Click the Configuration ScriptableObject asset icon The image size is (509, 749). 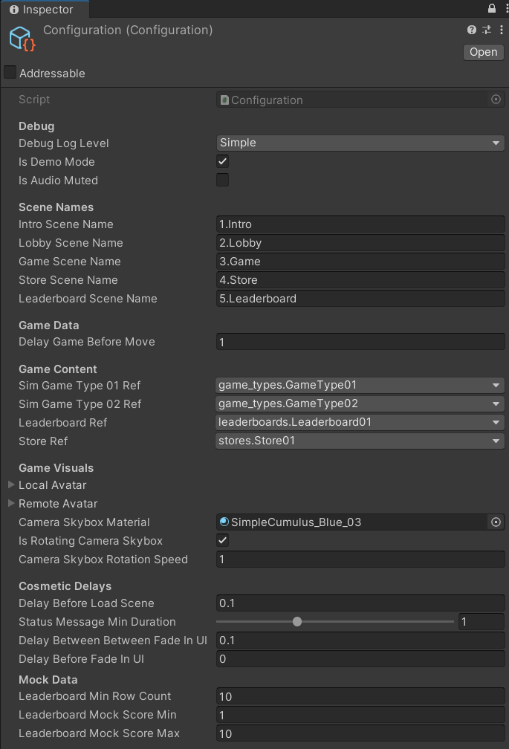point(22,39)
